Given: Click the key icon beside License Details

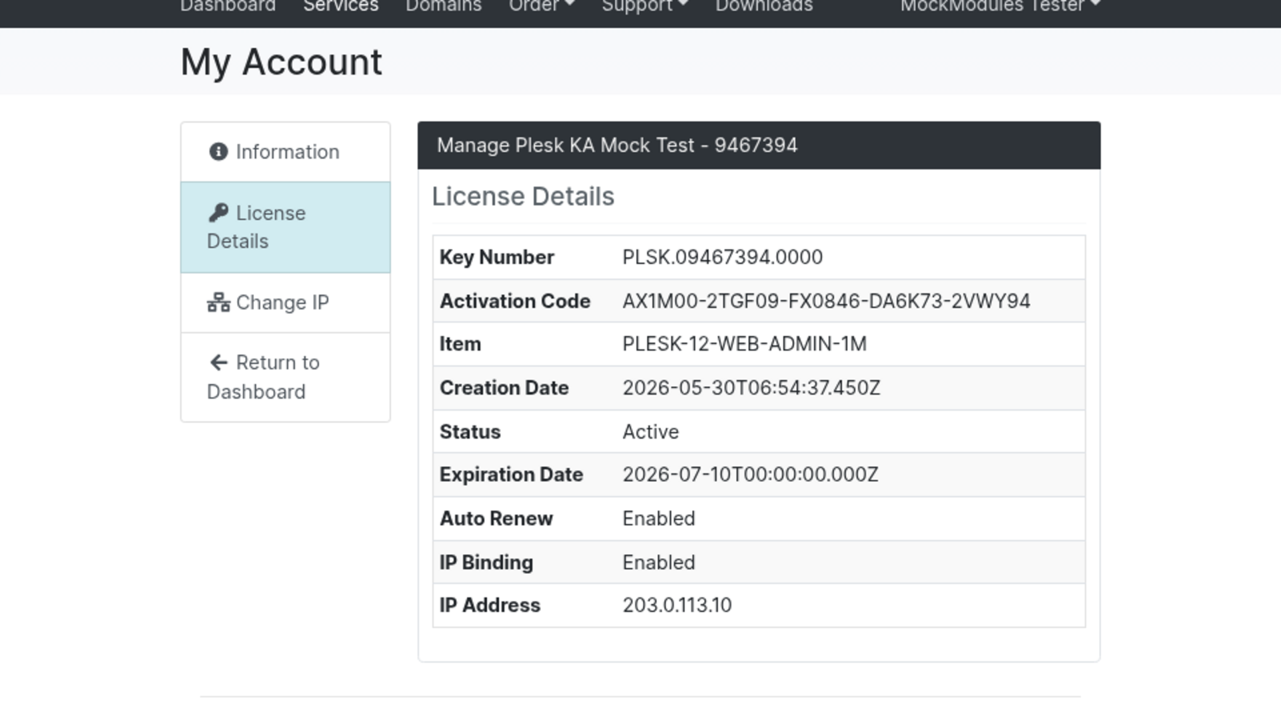Looking at the screenshot, I should 218,213.
